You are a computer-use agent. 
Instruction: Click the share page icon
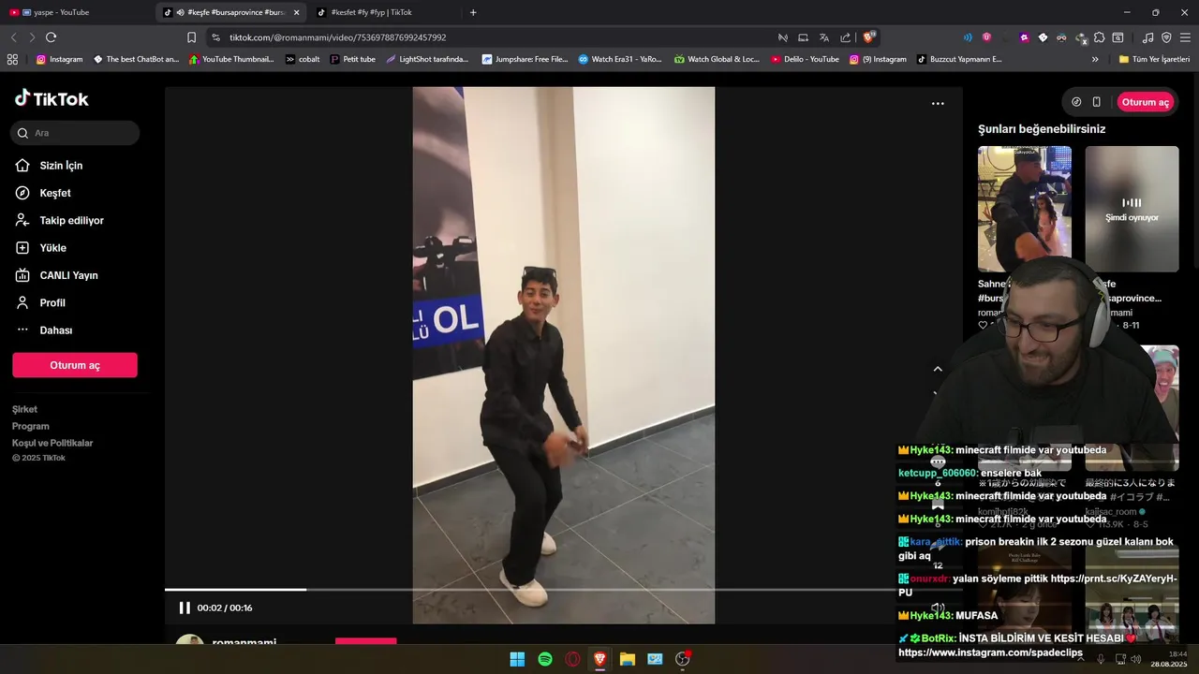tap(846, 37)
